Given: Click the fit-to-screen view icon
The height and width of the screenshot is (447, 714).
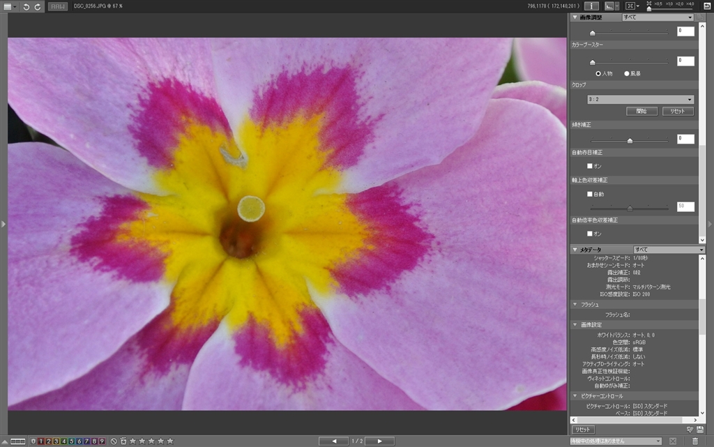Looking at the screenshot, I should click(x=630, y=6).
